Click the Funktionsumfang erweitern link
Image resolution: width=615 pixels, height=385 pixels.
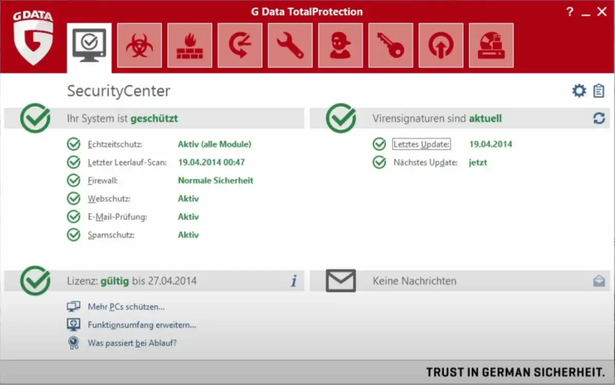tap(142, 325)
